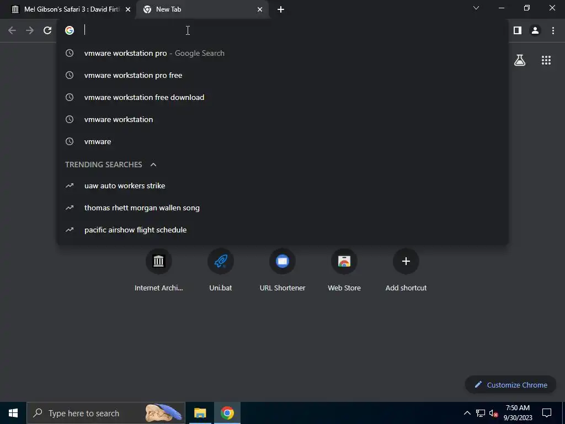The image size is (565, 424).
Task: Open the Chrome Labs flask icon
Action: coord(520,60)
